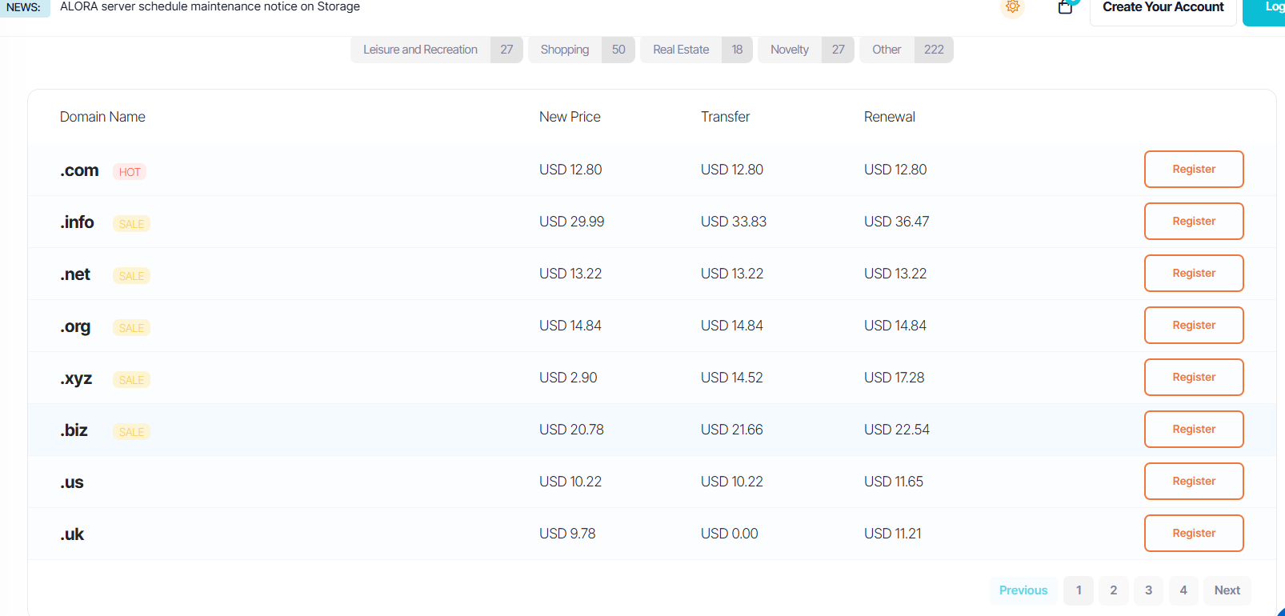Image resolution: width=1285 pixels, height=616 pixels.
Task: Click the .com domain name
Action: click(79, 170)
